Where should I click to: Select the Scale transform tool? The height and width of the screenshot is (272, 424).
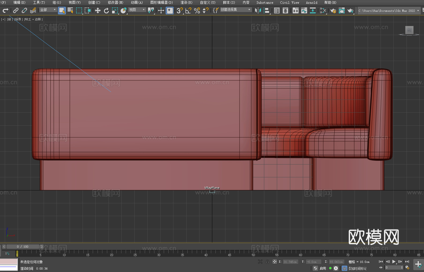[x=115, y=10]
